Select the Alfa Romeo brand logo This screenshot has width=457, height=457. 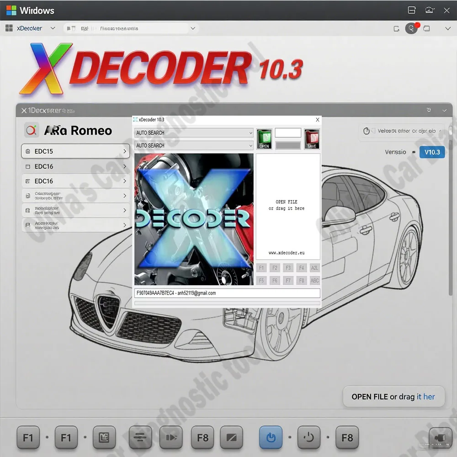(31, 130)
